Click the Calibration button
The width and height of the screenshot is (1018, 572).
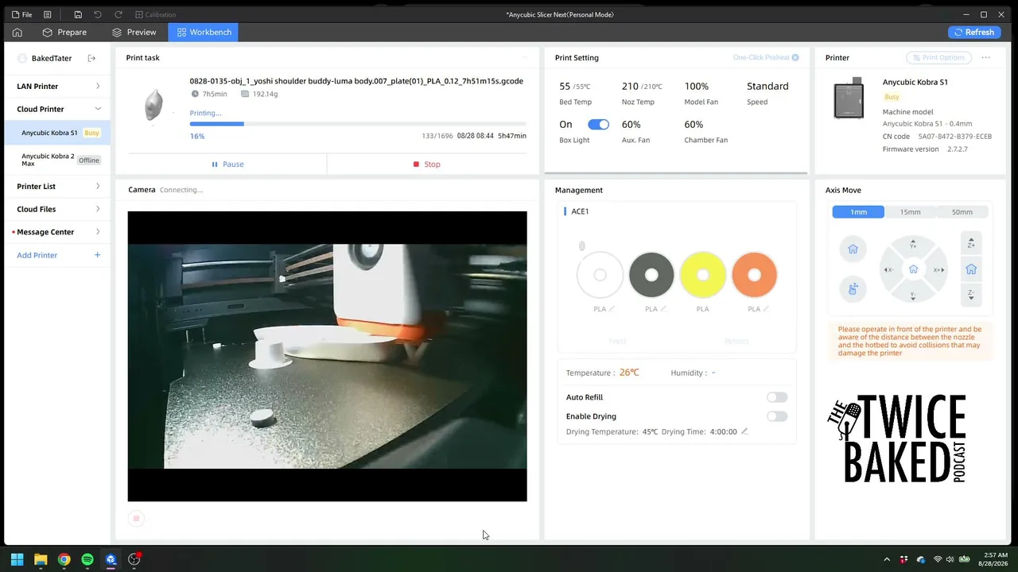156,14
